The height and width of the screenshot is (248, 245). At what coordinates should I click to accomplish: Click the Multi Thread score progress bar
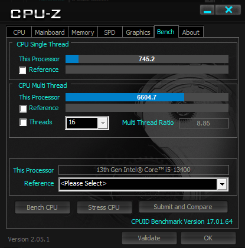[147, 97]
